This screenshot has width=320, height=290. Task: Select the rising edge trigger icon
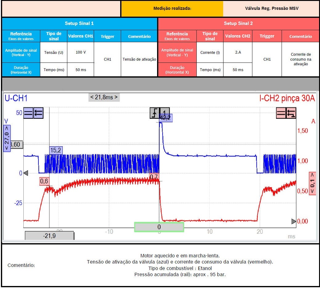[155, 113]
